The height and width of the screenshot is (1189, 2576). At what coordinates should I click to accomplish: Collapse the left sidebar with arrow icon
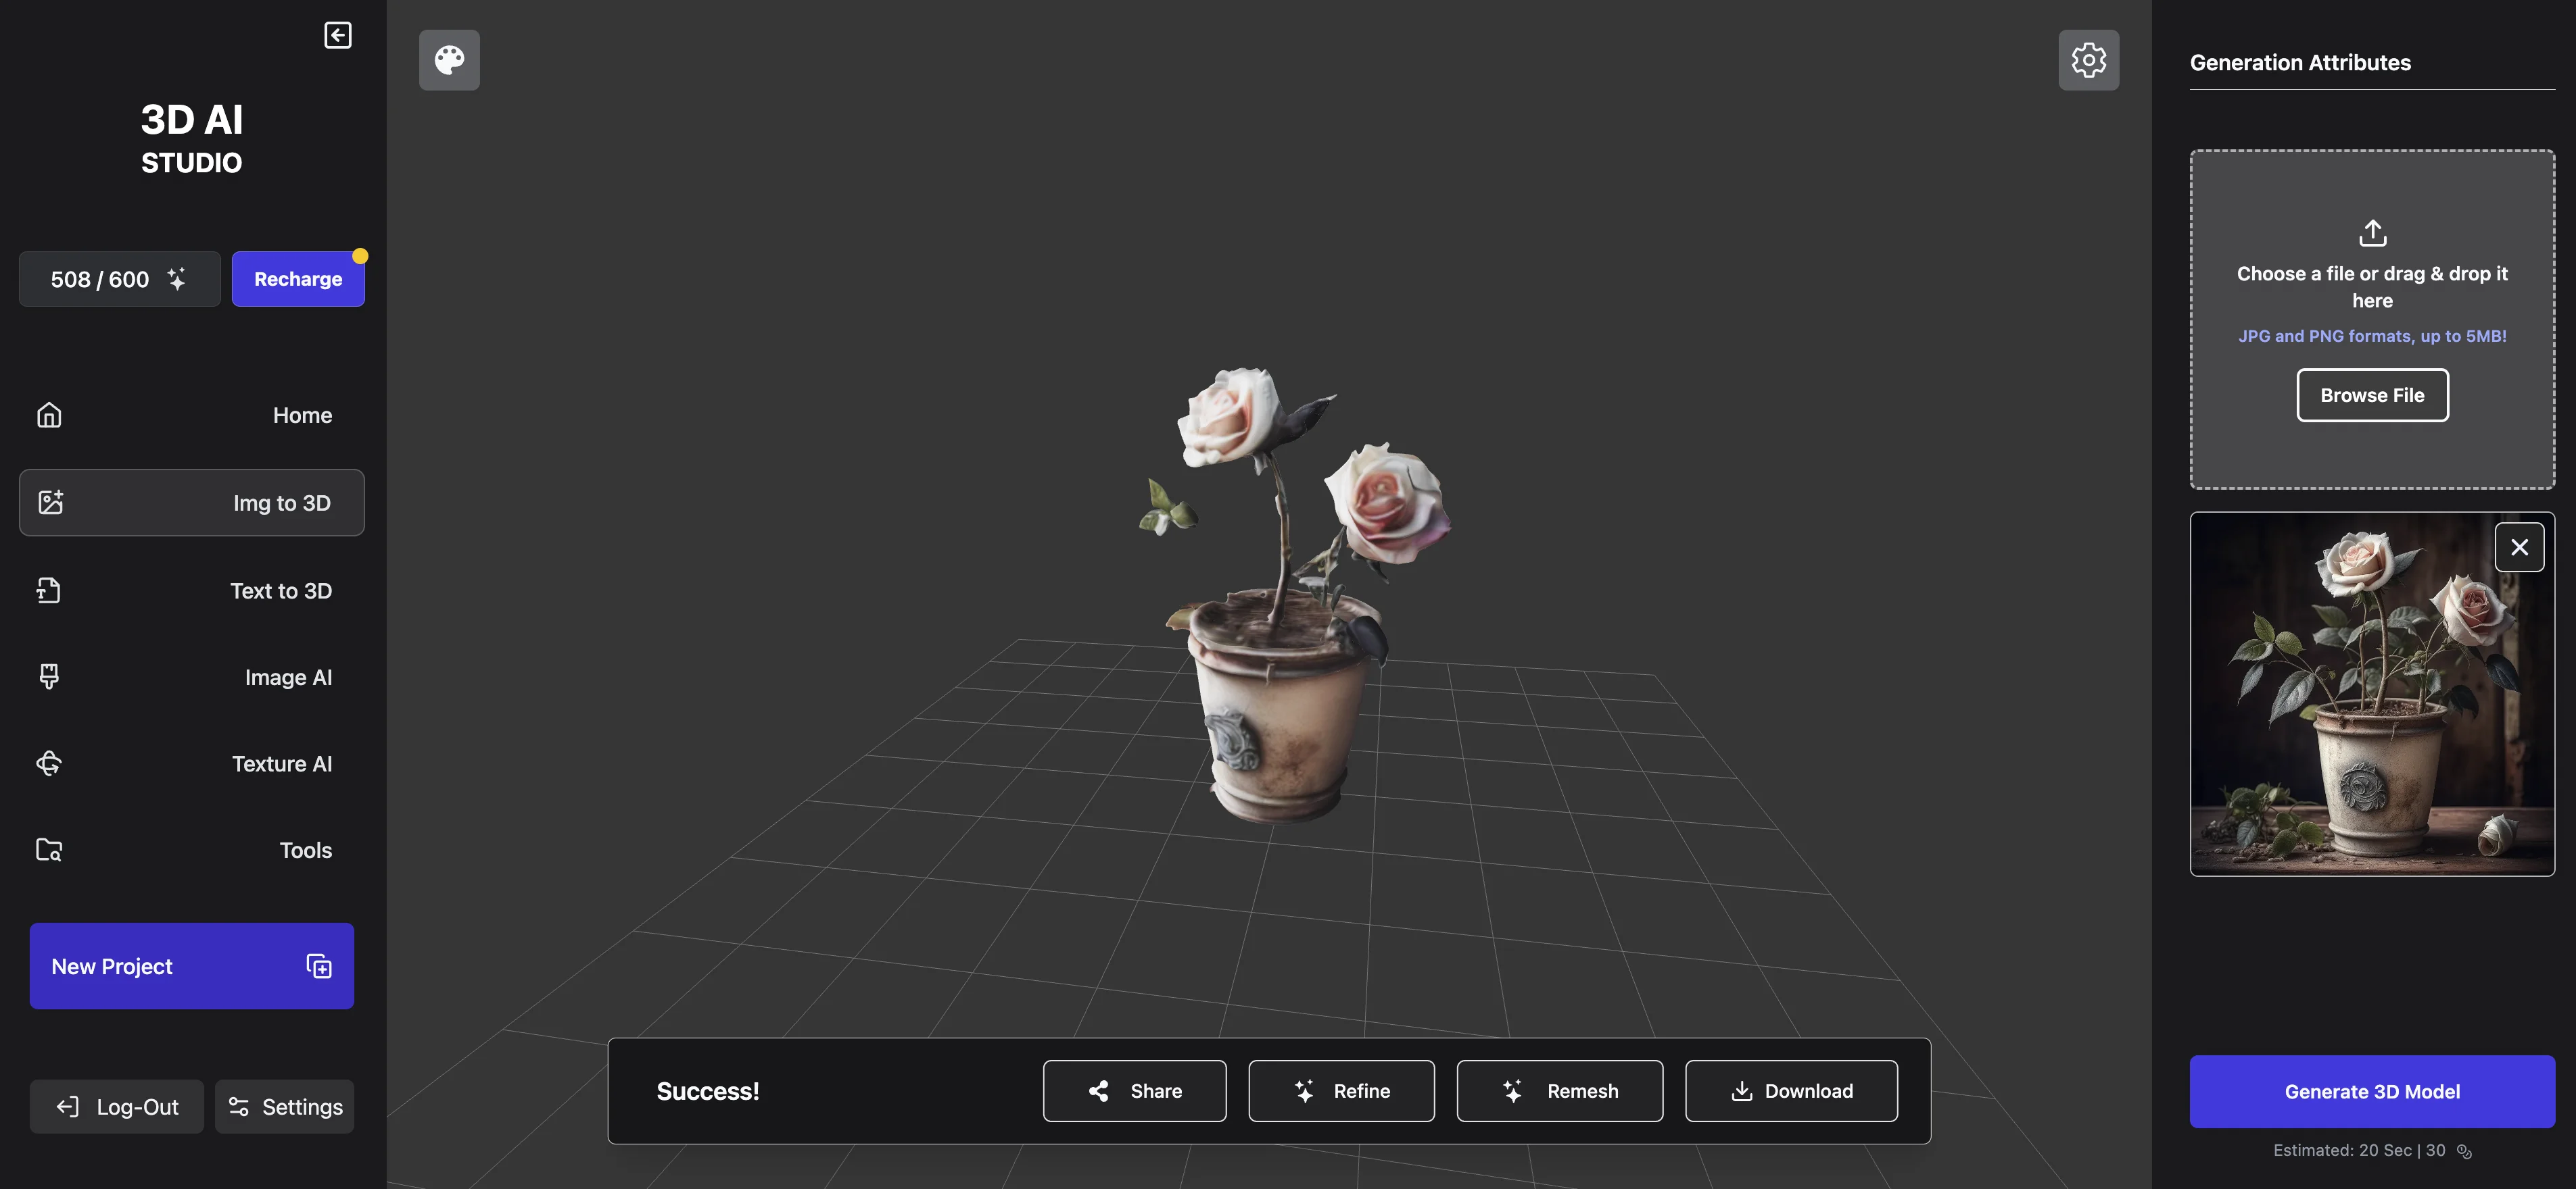(338, 35)
